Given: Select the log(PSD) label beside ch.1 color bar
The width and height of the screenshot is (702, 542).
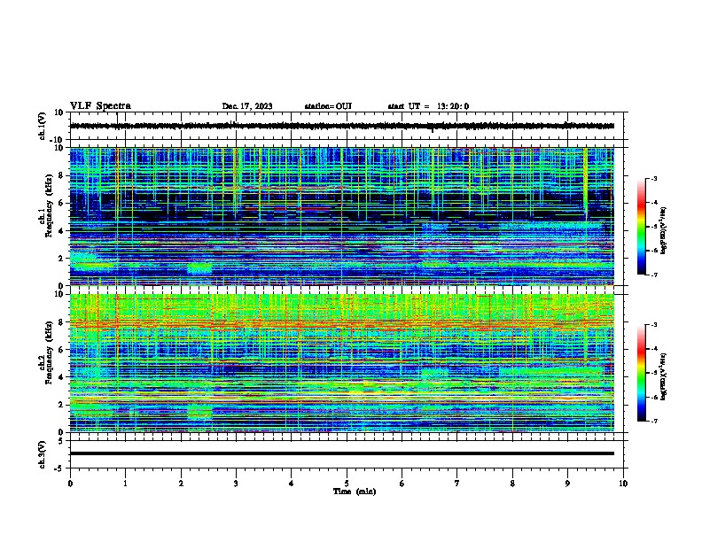Looking at the screenshot, I should (x=663, y=230).
